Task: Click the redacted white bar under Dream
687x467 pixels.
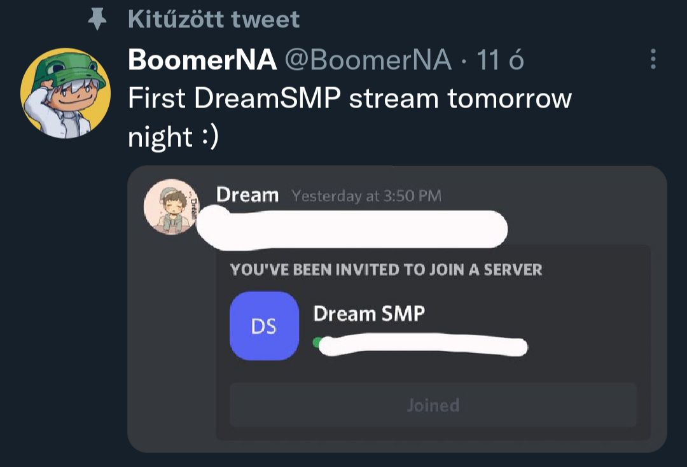Action: [352, 230]
